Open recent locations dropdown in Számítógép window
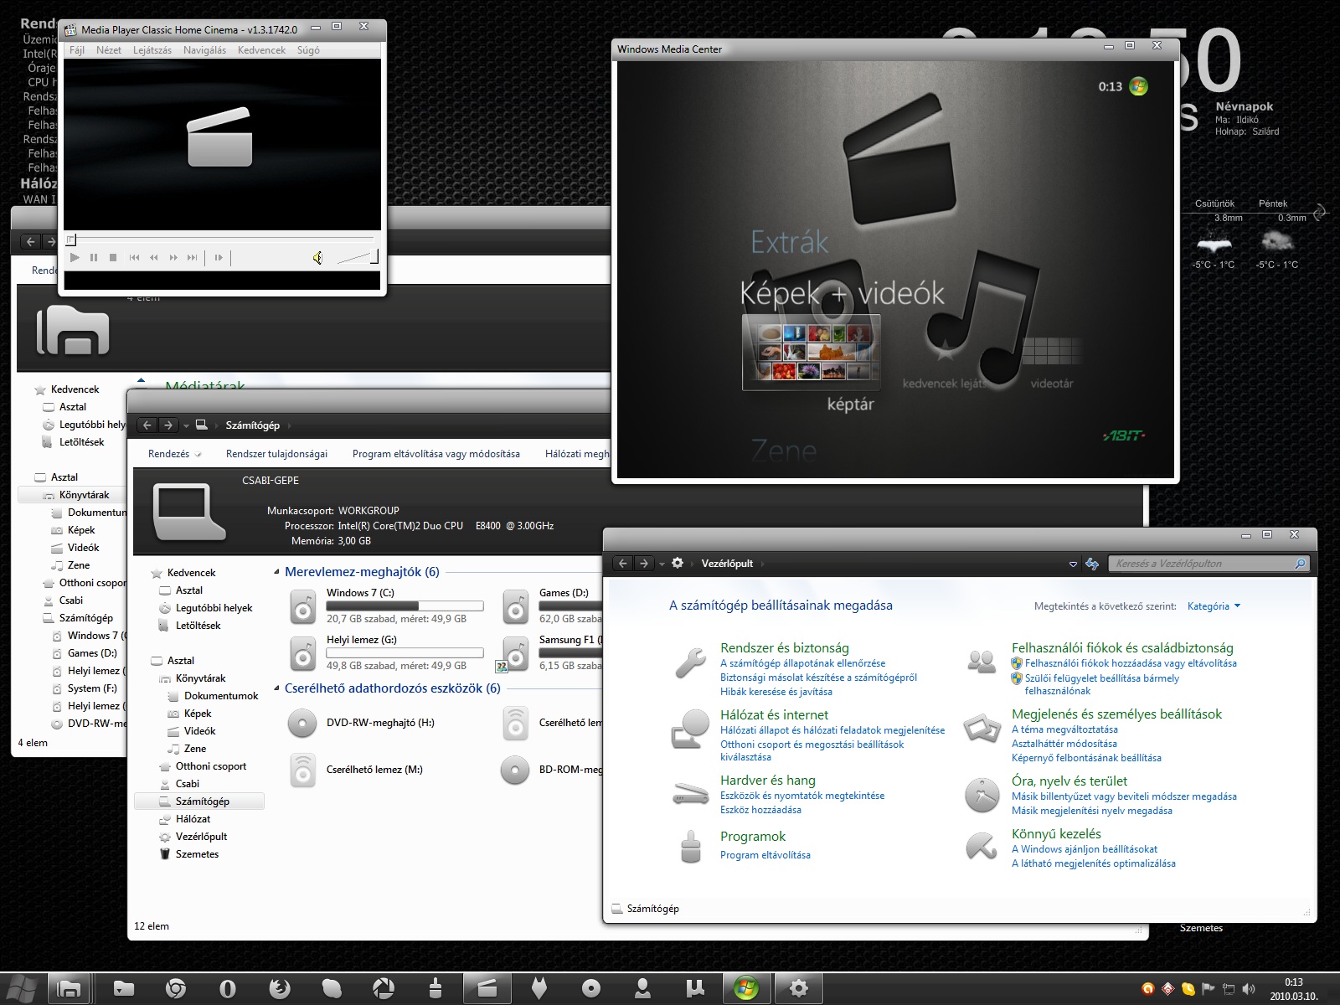The image size is (1340, 1005). [186, 426]
